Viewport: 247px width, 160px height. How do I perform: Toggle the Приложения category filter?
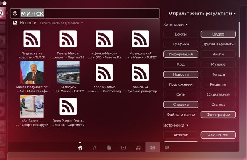tap(181, 84)
